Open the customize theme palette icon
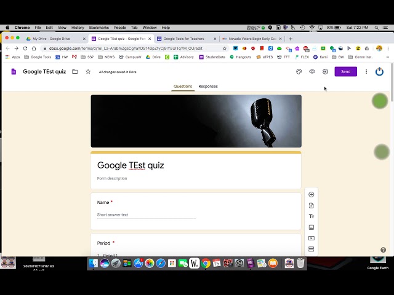This screenshot has width=394, height=295. pyautogui.click(x=299, y=72)
